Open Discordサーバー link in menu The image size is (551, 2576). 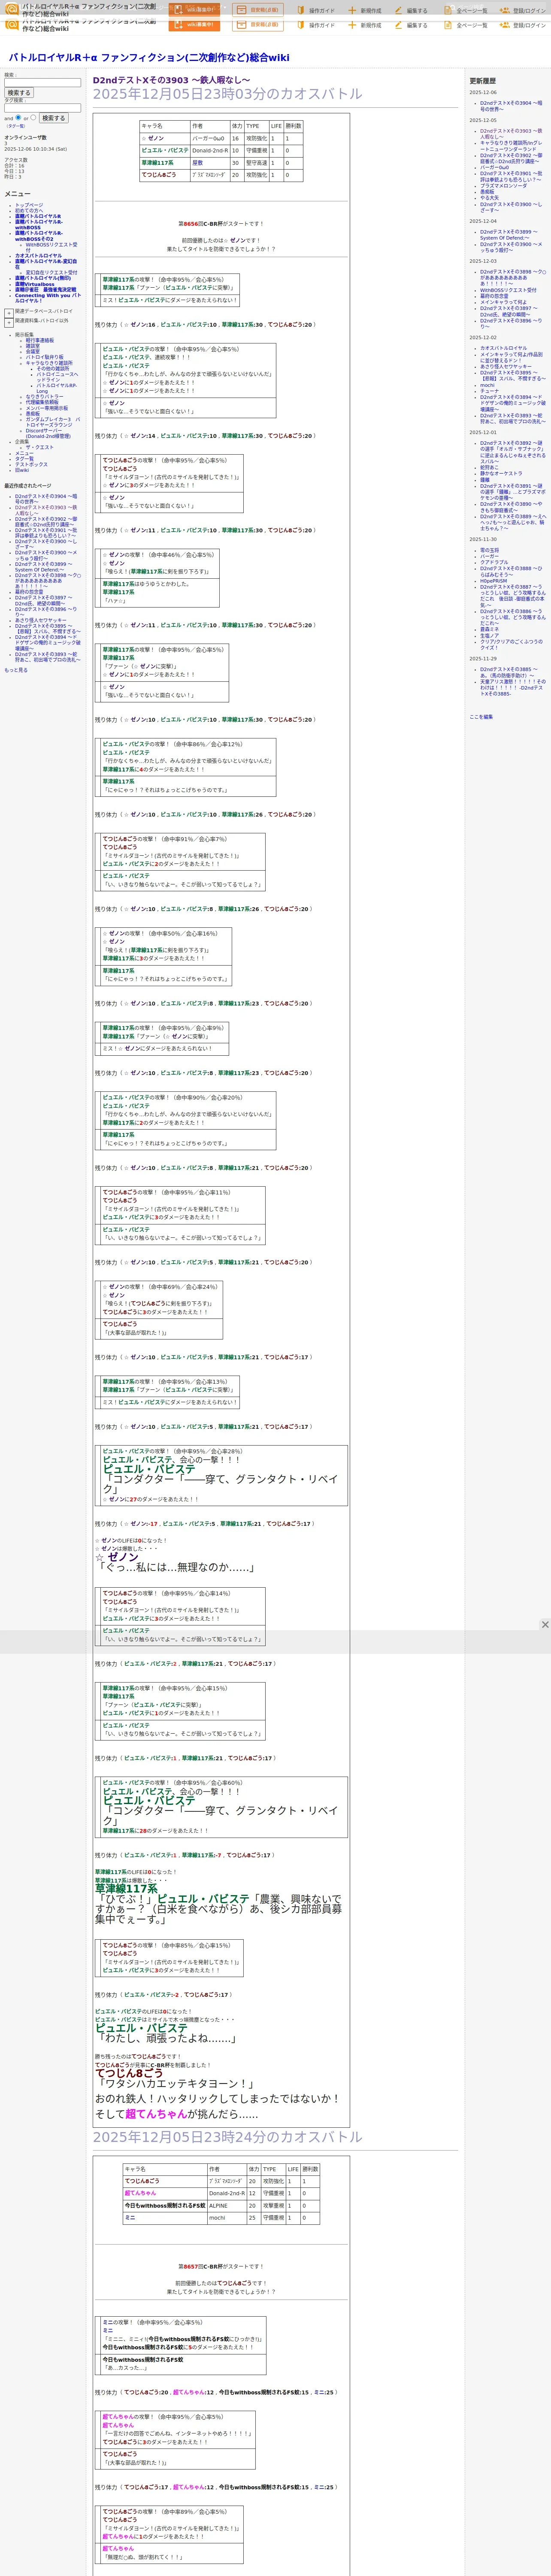point(48,434)
